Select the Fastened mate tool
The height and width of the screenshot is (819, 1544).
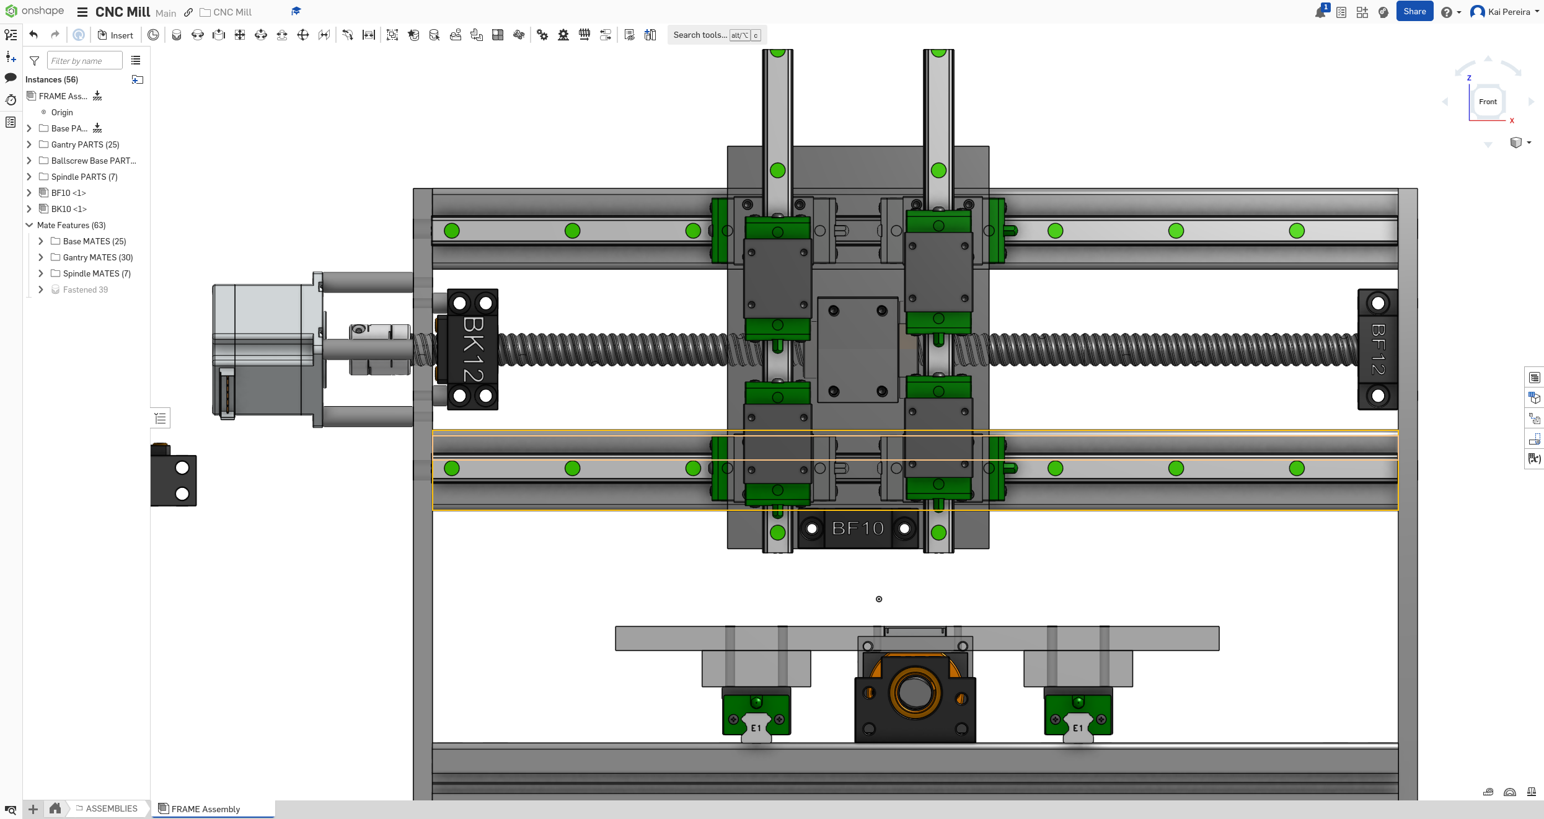(x=177, y=35)
